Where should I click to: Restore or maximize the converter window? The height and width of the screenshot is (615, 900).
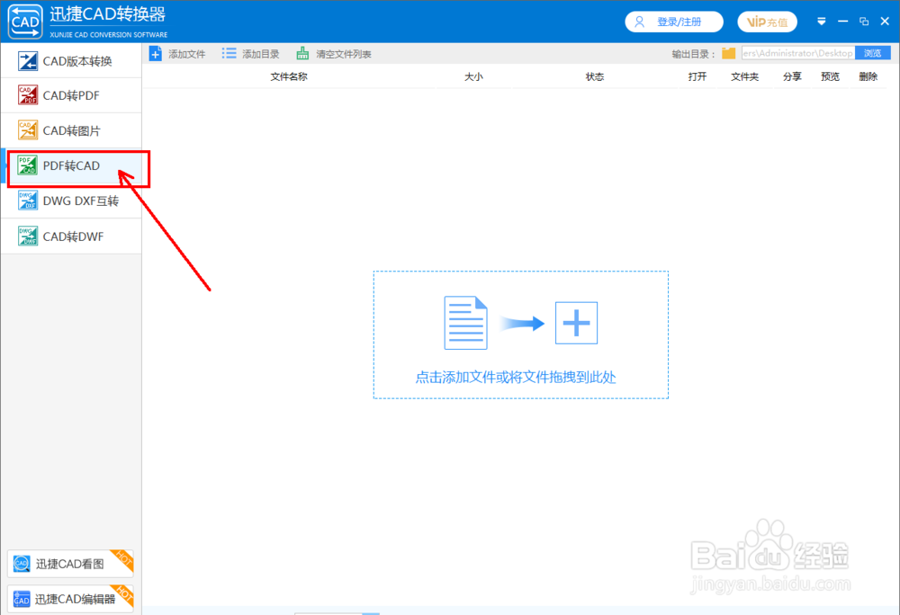(x=864, y=22)
